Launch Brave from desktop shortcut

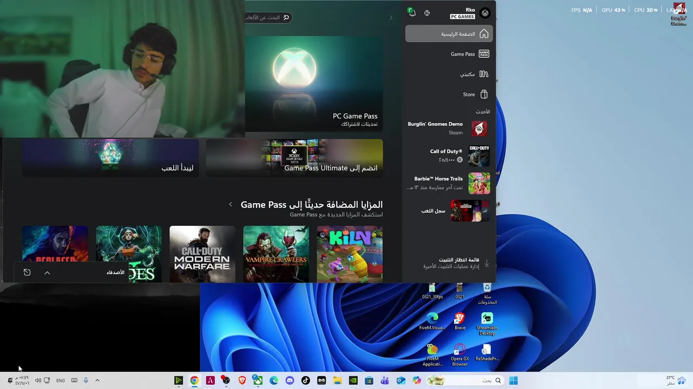460,321
